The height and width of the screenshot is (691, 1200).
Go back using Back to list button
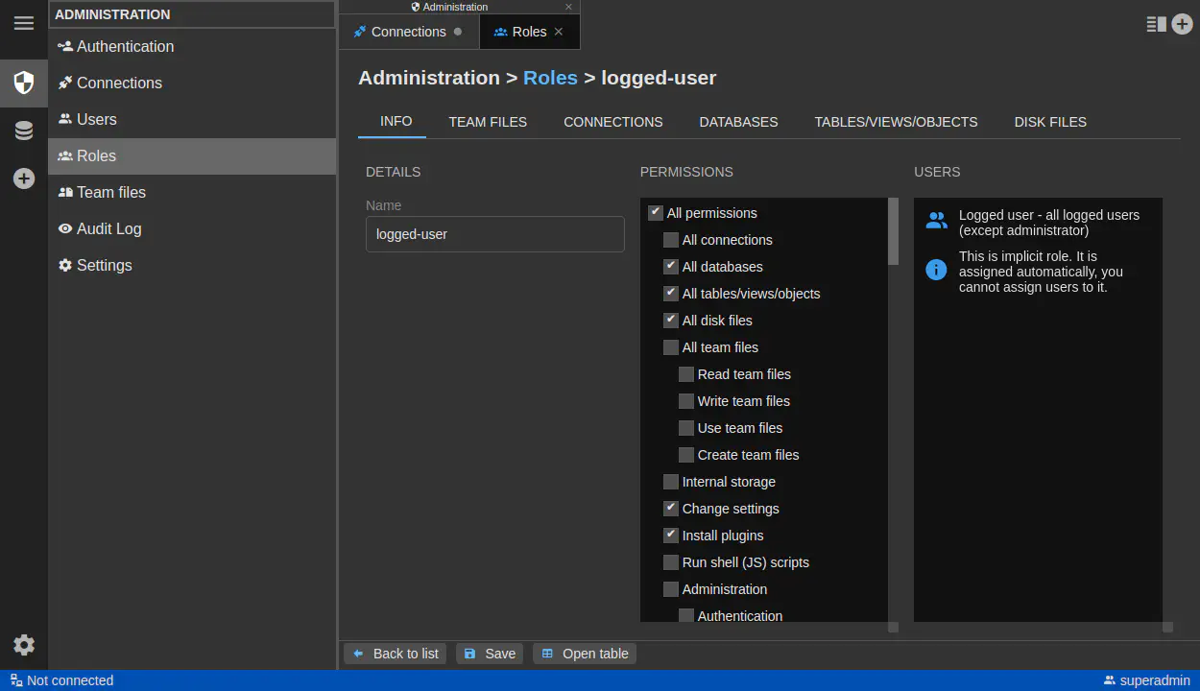point(395,654)
